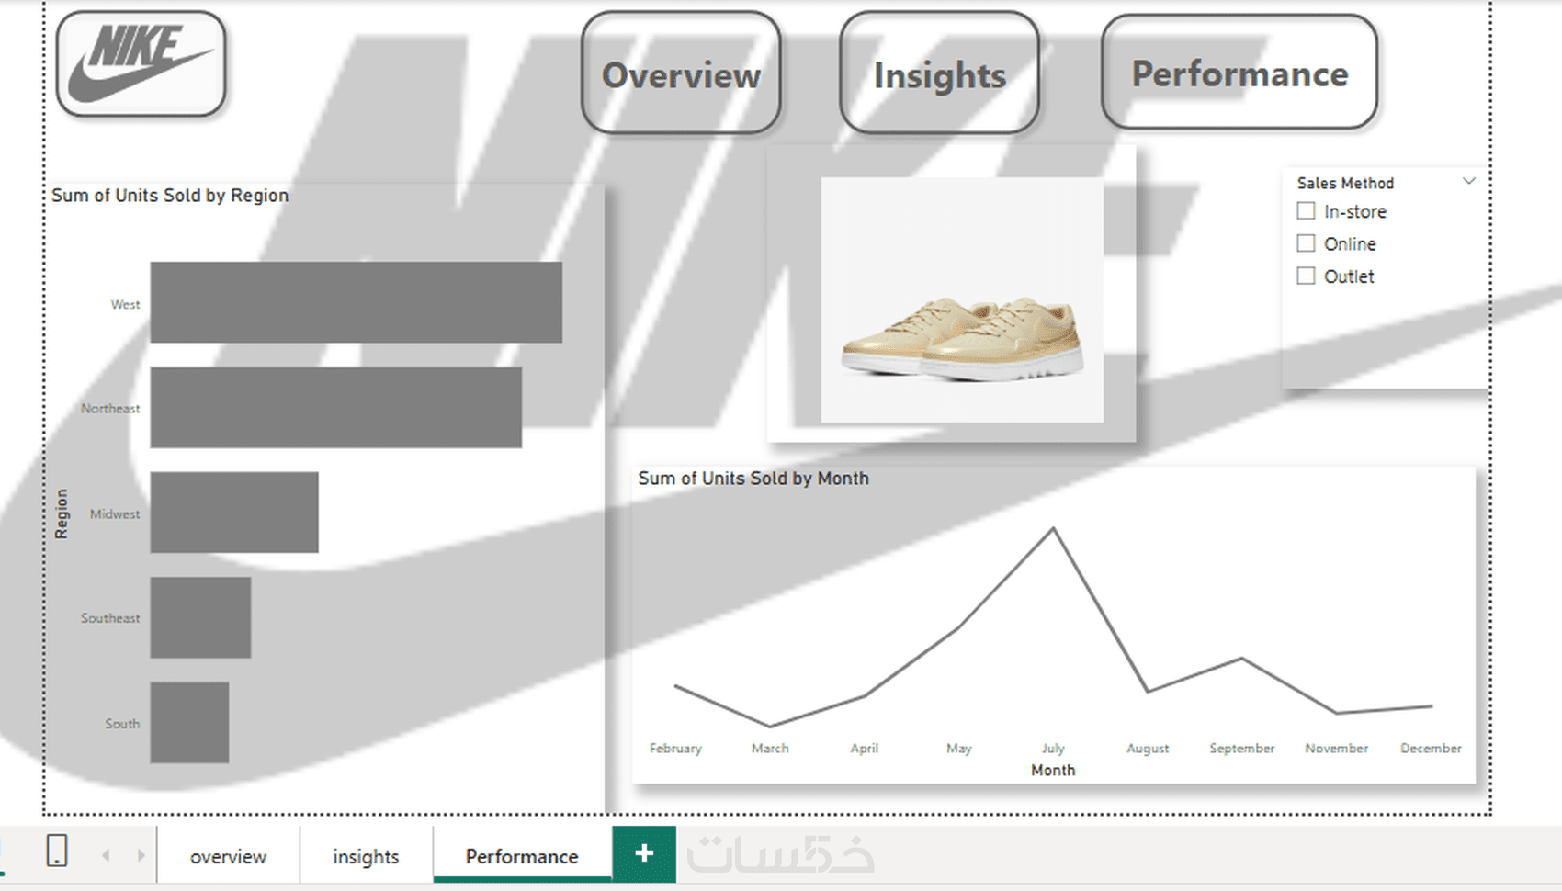Select the Performance page tab
Image resolution: width=1562 pixels, height=891 pixels.
coord(522,856)
